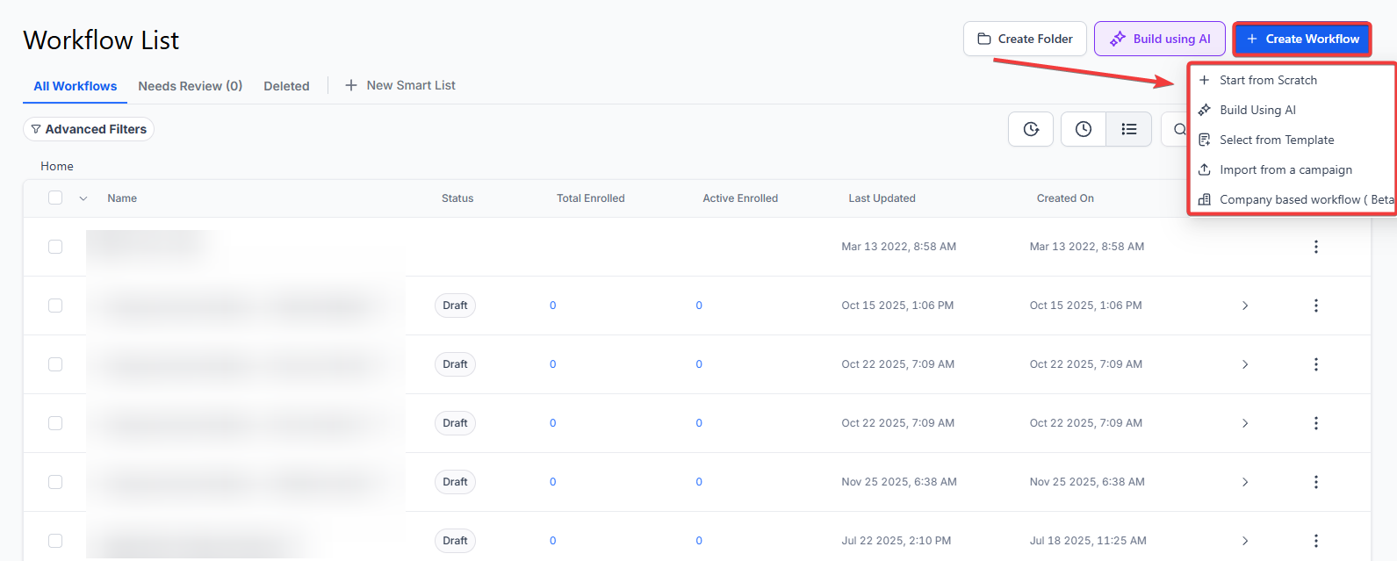Select Import from a campaign option
The image size is (1397, 561).
point(1285,169)
